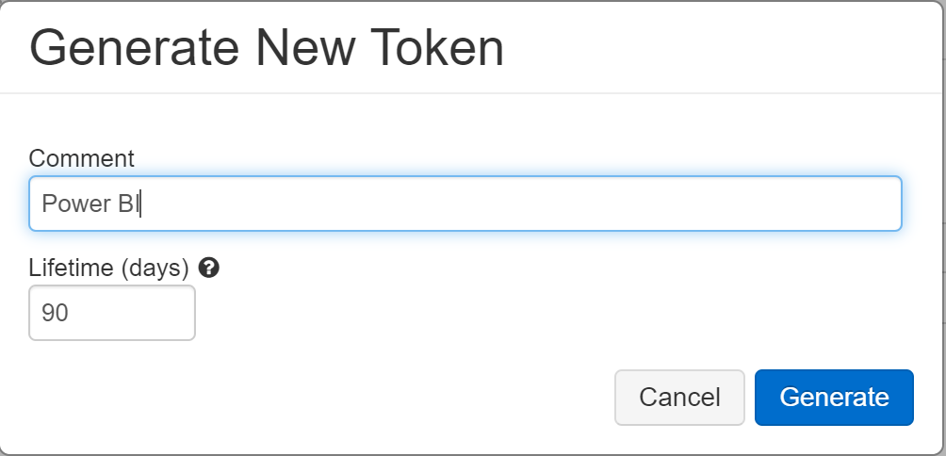Click the 'Comment' field label

[81, 158]
